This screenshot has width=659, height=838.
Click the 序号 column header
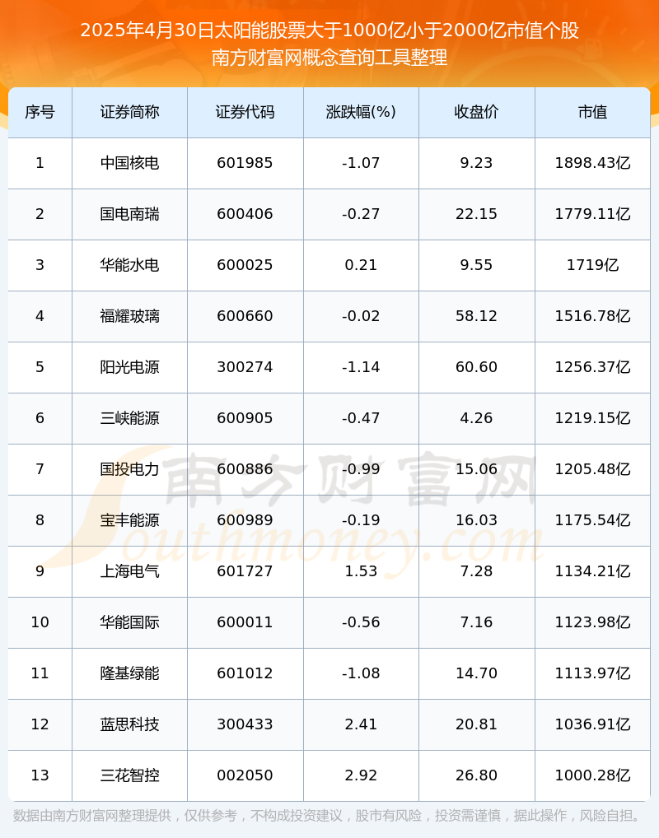click(x=40, y=112)
